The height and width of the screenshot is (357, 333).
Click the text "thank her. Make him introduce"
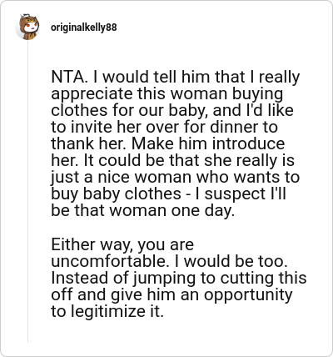(x=168, y=143)
